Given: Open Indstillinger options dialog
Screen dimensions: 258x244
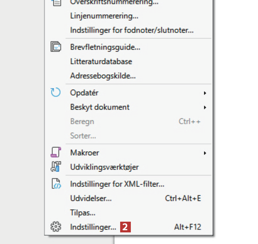Looking at the screenshot, I should coord(93,227).
